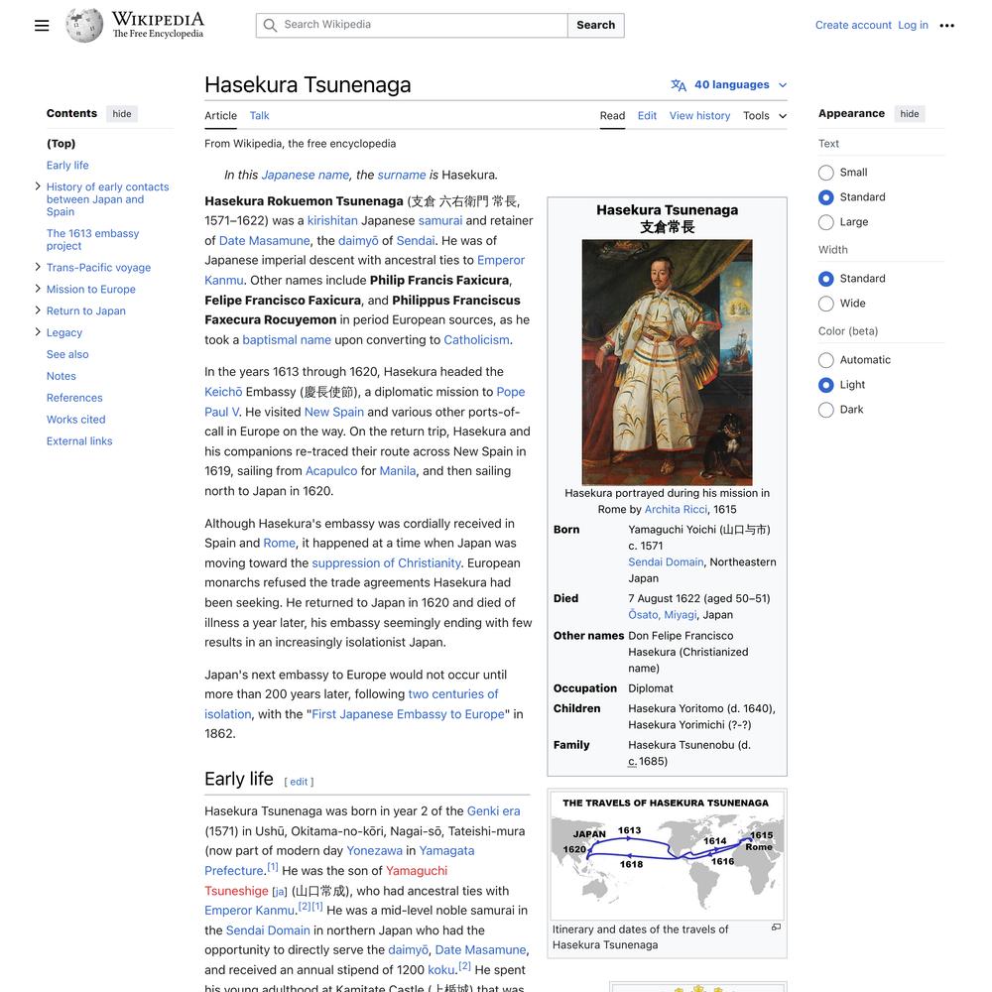992x992 pixels.
Task: Open the New Spain link
Action: pyautogui.click(x=334, y=412)
